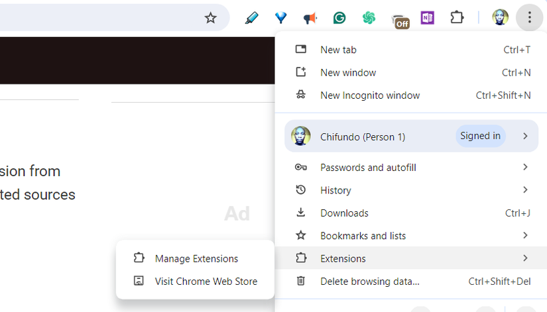Click the profile avatar in the toolbar

(500, 18)
